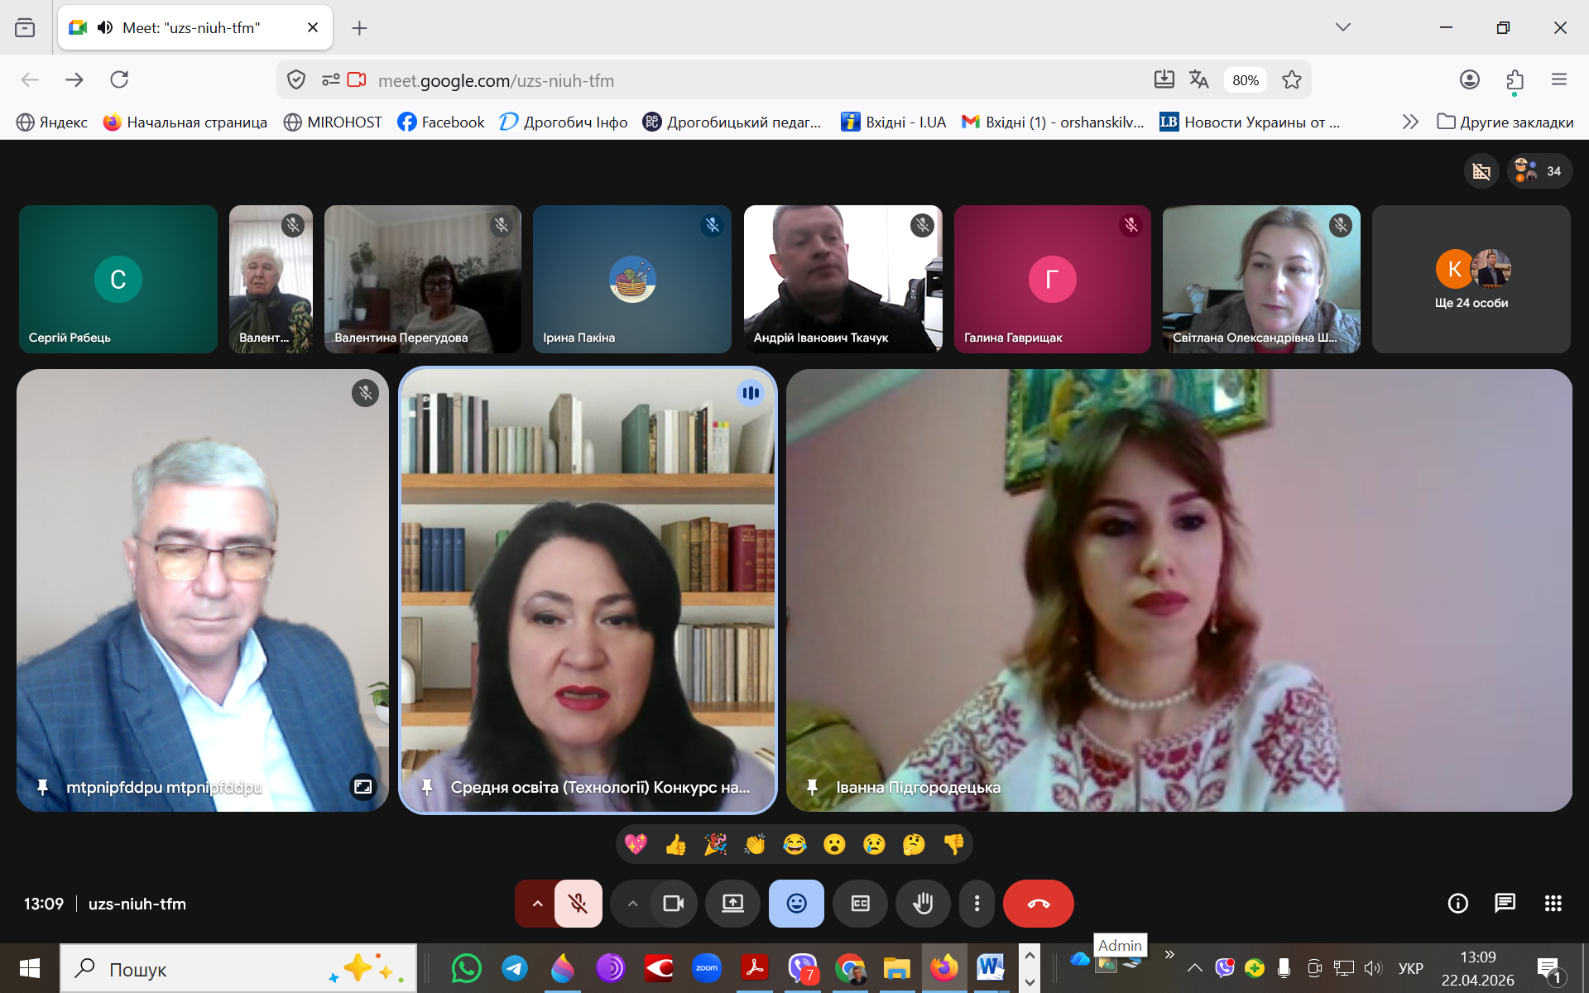The image size is (1589, 993).
Task: Expand video settings arrow next to camera
Action: (x=632, y=904)
